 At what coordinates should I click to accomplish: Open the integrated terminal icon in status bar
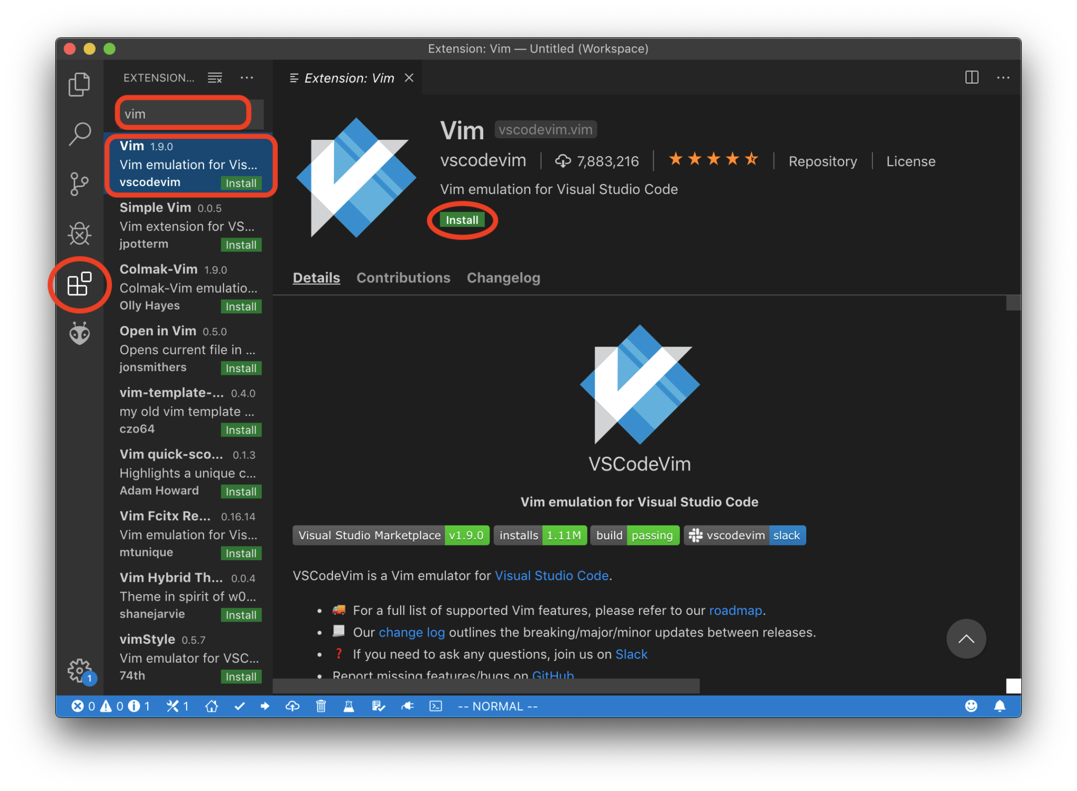click(435, 706)
